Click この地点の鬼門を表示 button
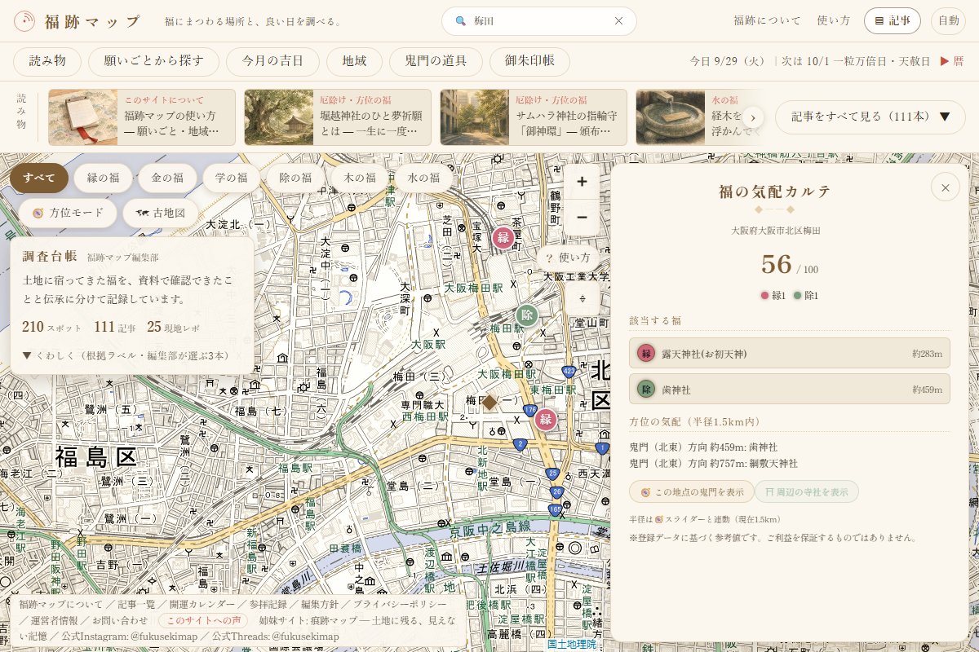 (692, 492)
